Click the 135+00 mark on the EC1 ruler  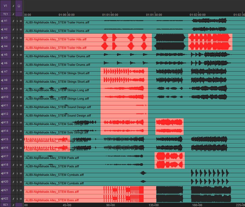[x=153, y=205]
